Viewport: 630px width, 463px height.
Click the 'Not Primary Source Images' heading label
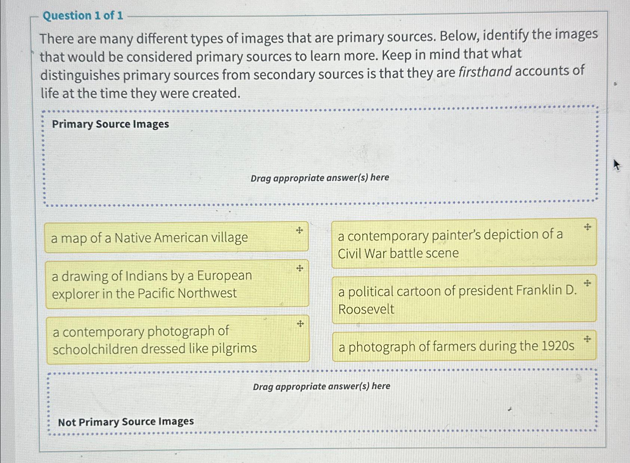[126, 422]
